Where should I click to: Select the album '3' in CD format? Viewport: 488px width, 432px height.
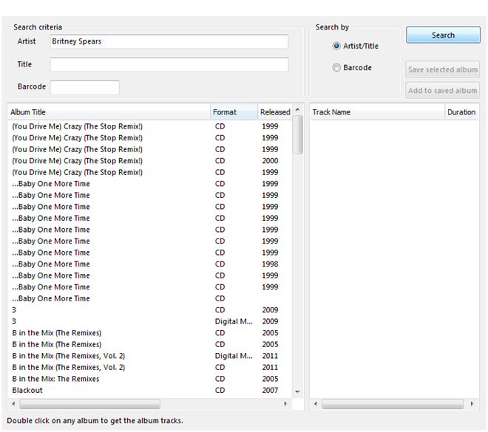(x=150, y=310)
